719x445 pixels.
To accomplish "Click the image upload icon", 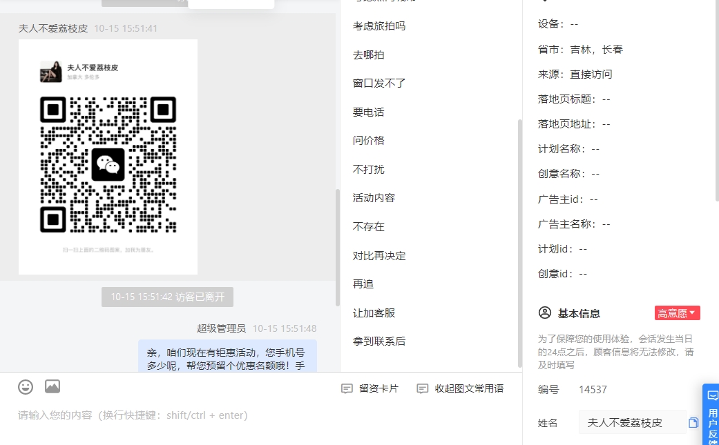I will [52, 386].
